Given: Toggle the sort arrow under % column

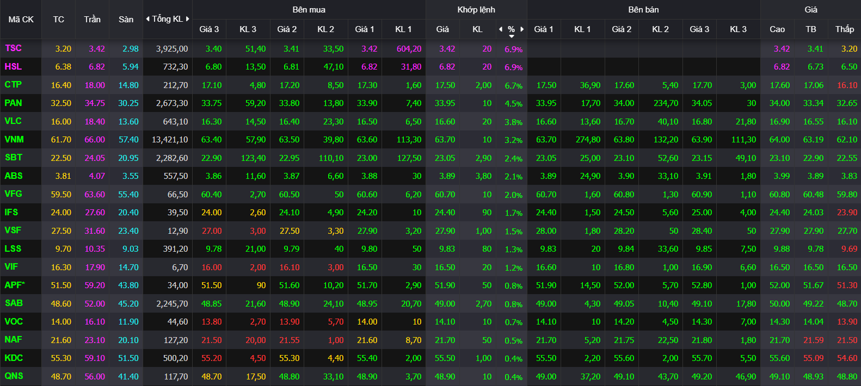Looking at the screenshot, I should click(512, 36).
